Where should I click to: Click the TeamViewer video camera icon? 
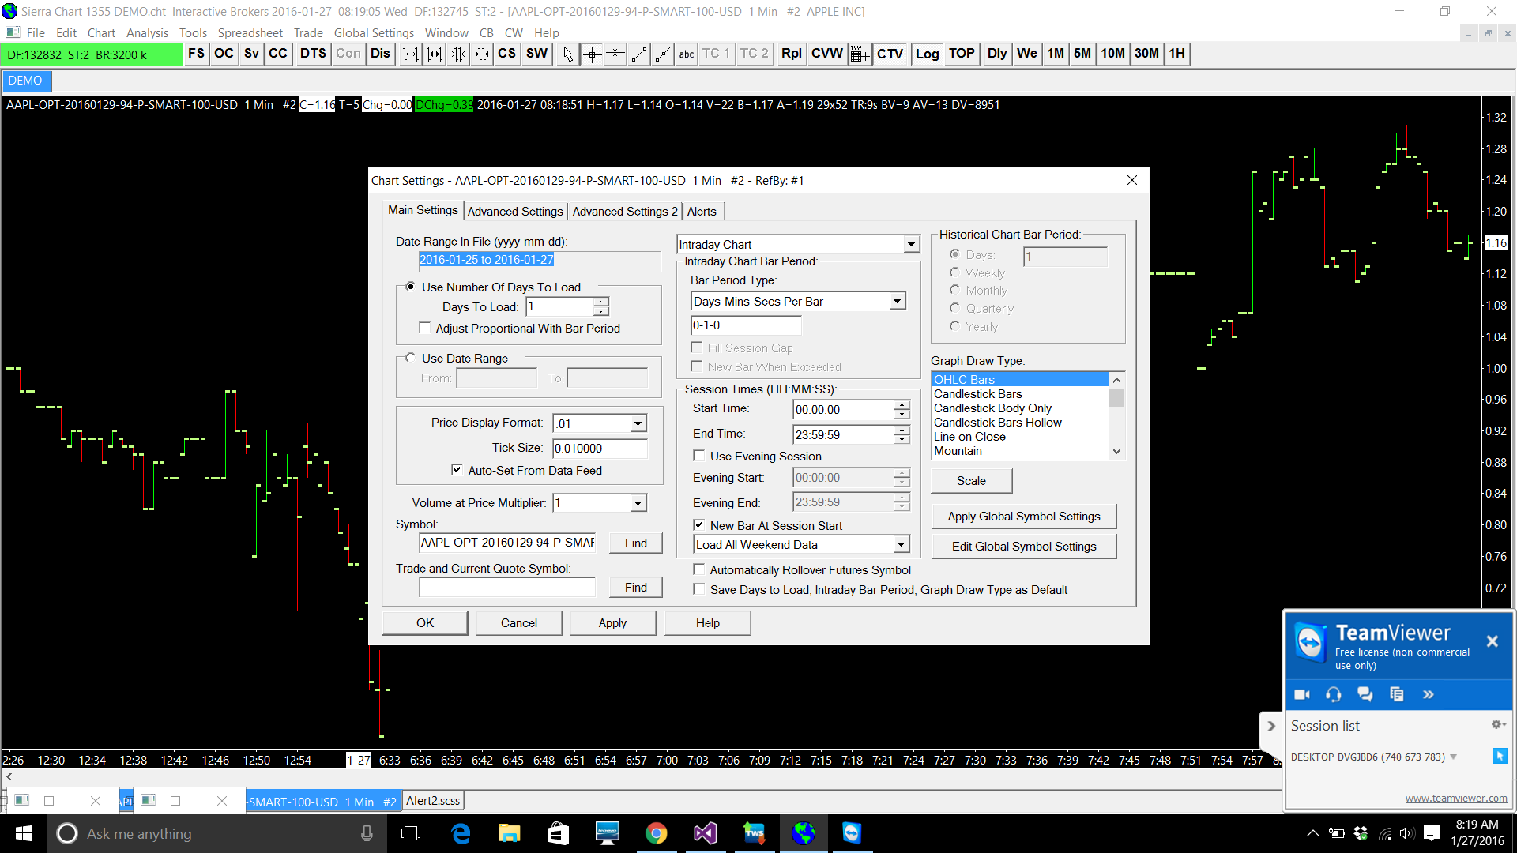(x=1302, y=694)
